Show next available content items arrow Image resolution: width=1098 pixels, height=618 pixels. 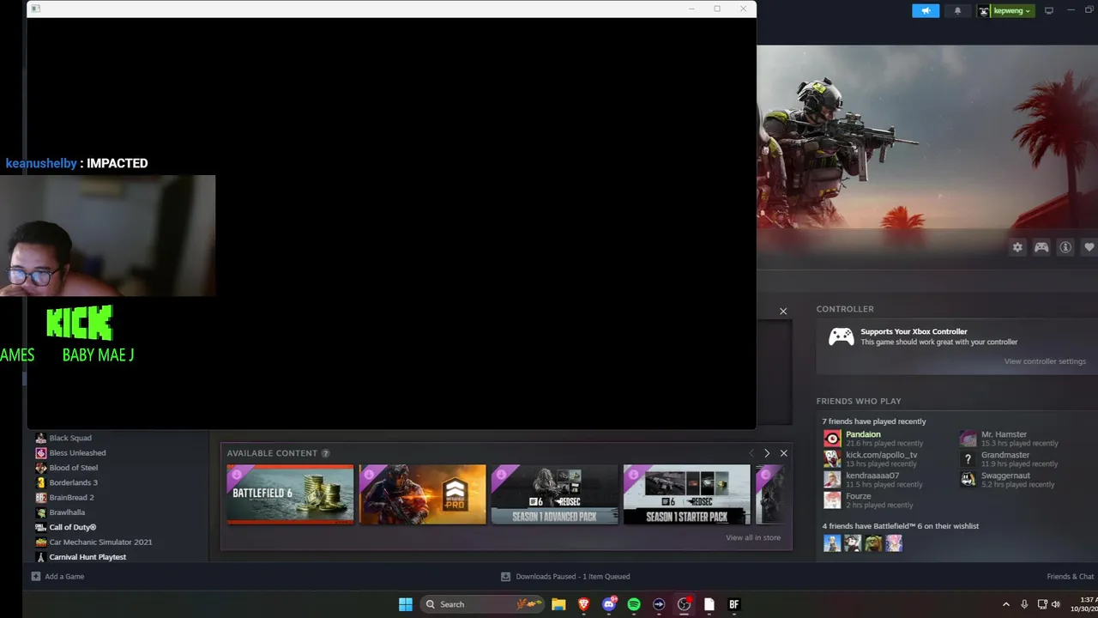[x=767, y=453]
